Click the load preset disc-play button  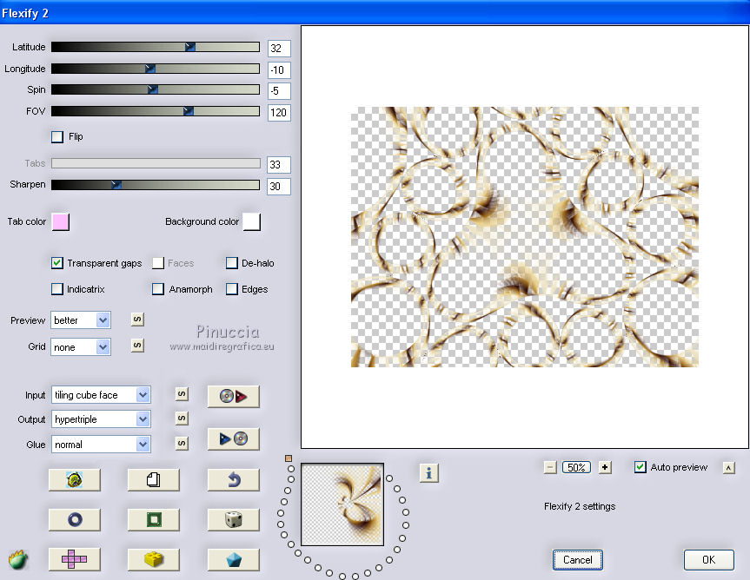point(234,396)
